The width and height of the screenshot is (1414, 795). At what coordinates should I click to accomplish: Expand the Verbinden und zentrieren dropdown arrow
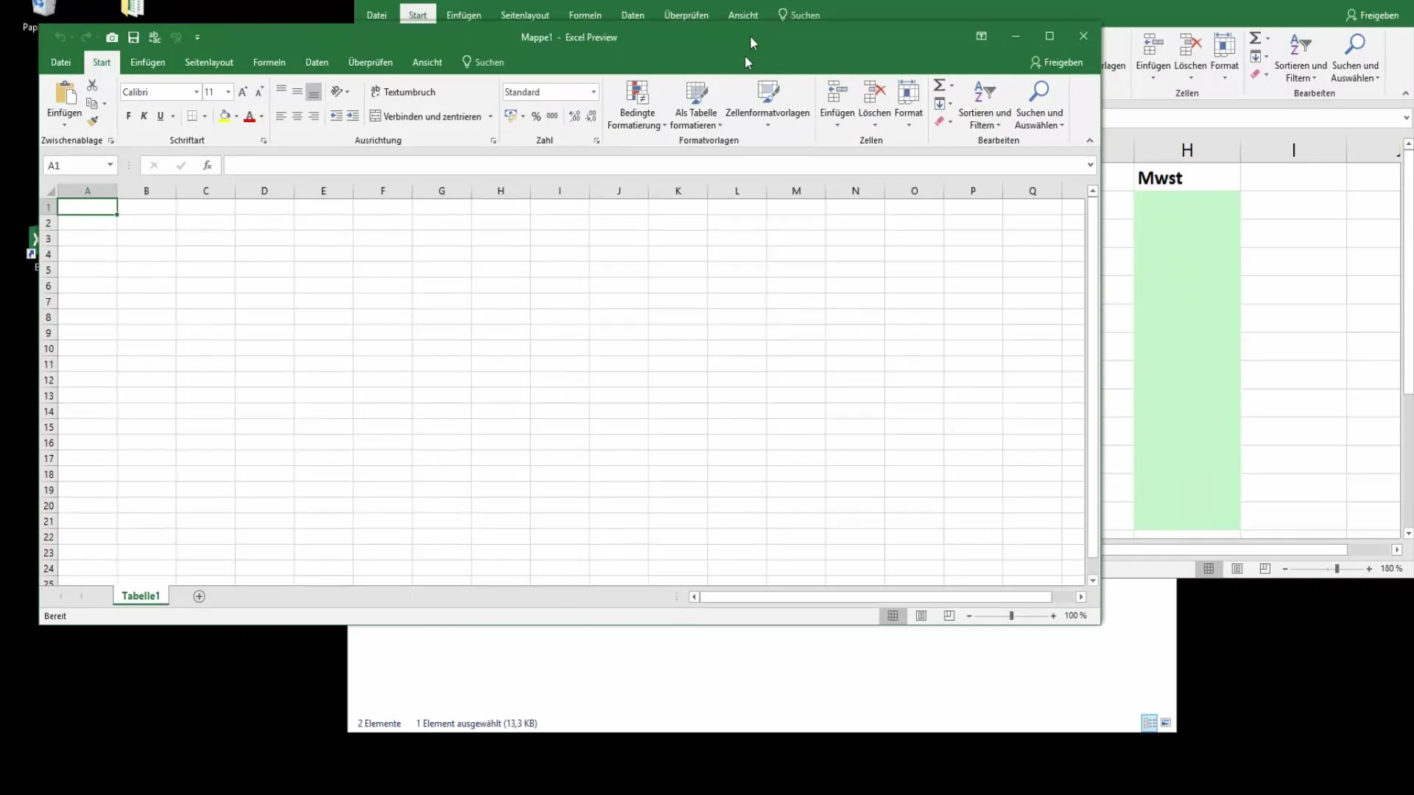(x=490, y=116)
